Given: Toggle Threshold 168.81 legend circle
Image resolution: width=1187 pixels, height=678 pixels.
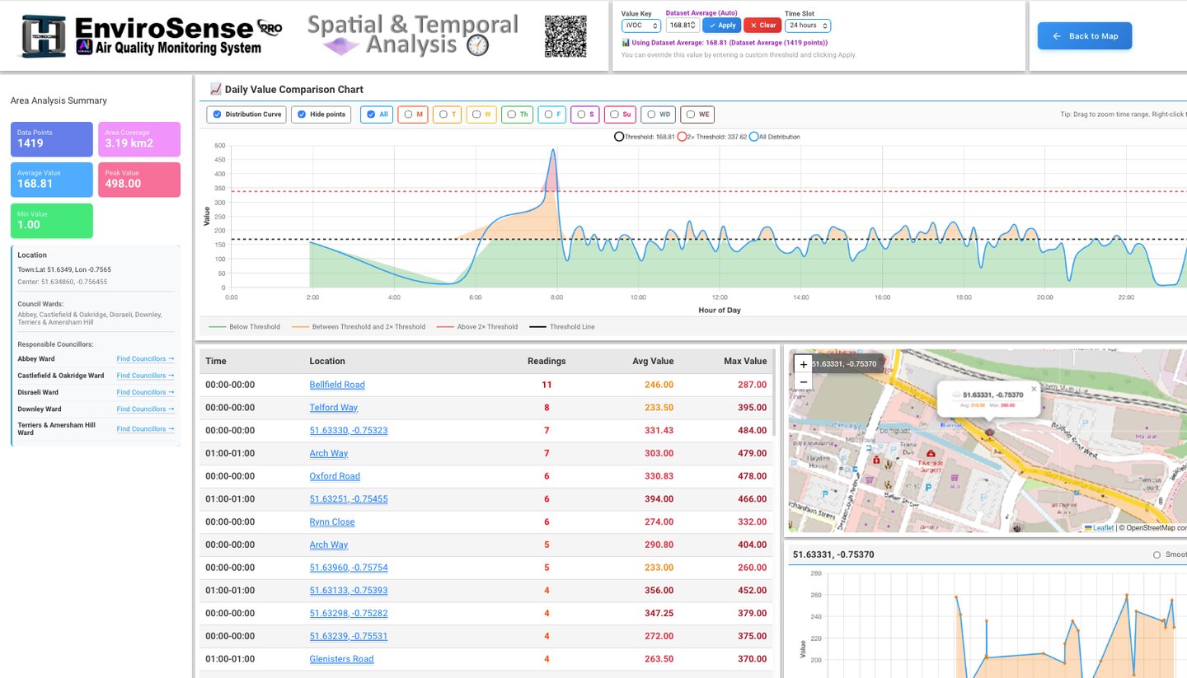Looking at the screenshot, I should coord(619,137).
